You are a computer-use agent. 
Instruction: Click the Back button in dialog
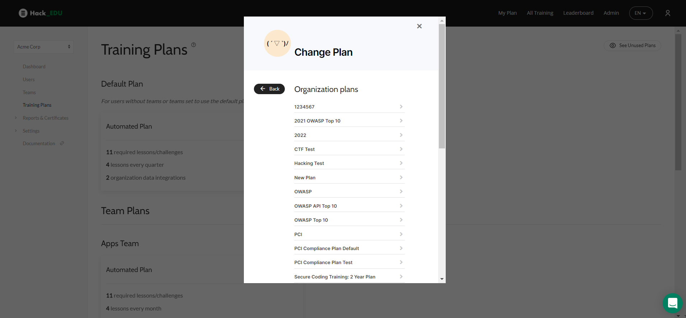point(269,89)
